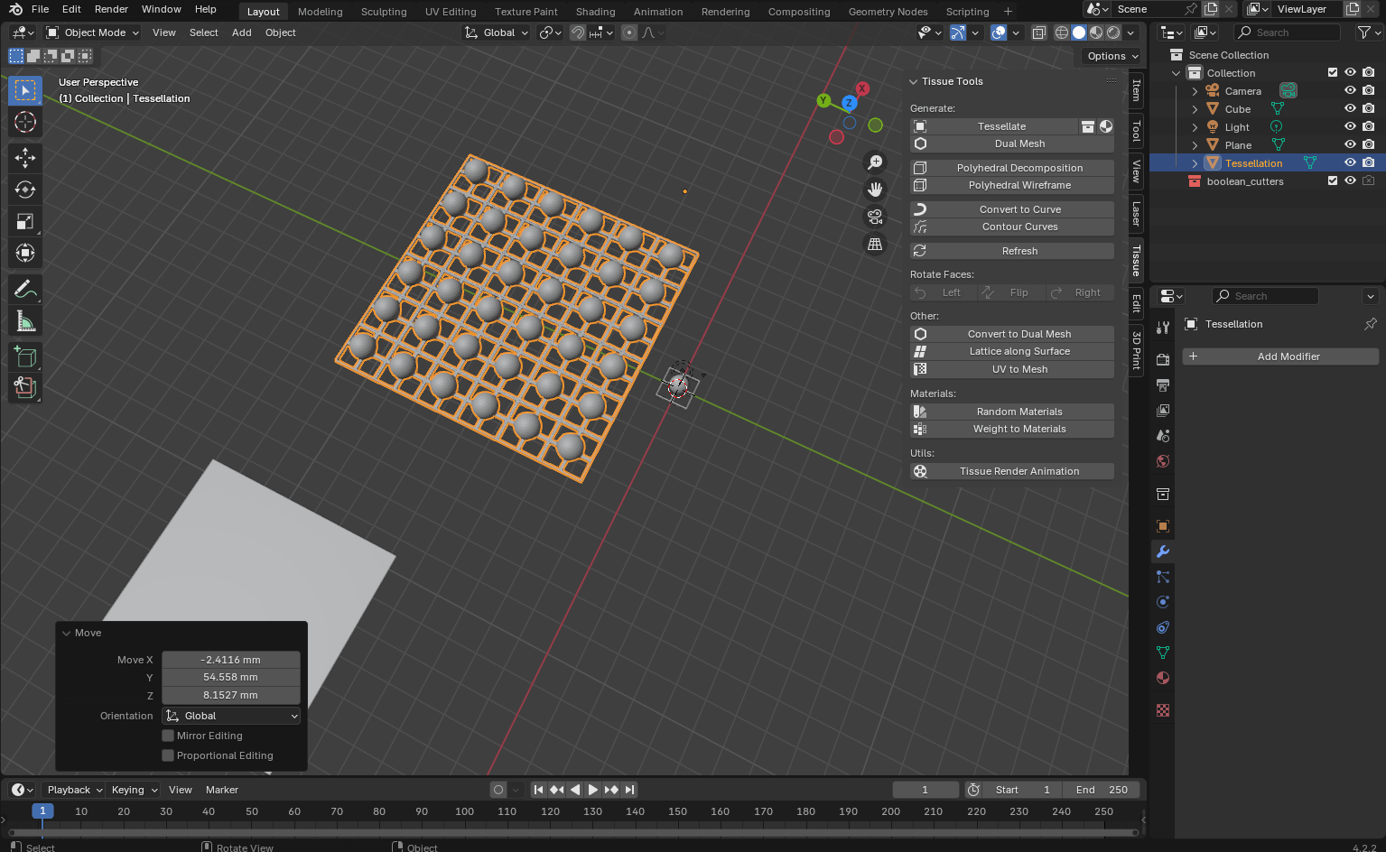1386x852 pixels.
Task: Hide Cube in viewport via eye icon
Action: 1350,109
